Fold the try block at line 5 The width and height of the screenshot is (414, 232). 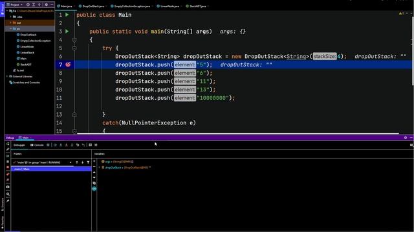74,48
